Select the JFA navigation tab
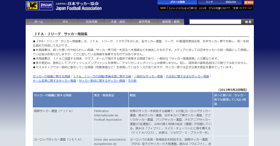This screenshot has width=280, height=146. coord(65,22)
